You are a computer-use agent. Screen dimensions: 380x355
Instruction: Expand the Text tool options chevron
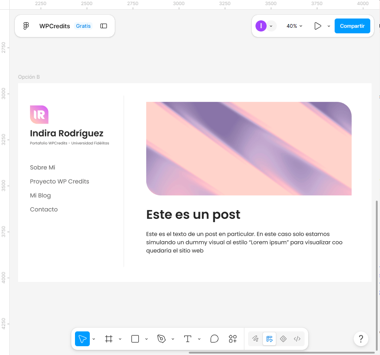199,339
